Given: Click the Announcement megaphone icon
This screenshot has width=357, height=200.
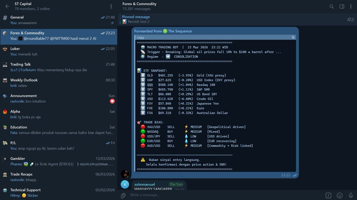Looking at the screenshot, I should tap(5, 96).
